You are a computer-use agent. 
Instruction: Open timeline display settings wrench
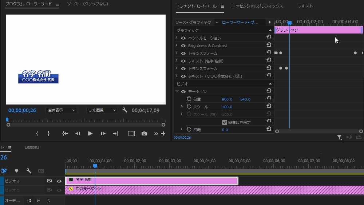tap(29, 171)
